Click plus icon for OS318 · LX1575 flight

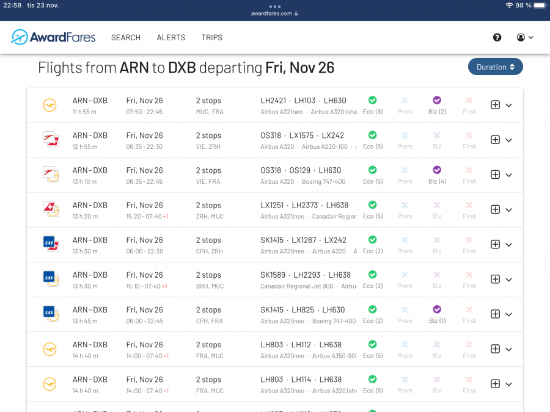(496, 140)
